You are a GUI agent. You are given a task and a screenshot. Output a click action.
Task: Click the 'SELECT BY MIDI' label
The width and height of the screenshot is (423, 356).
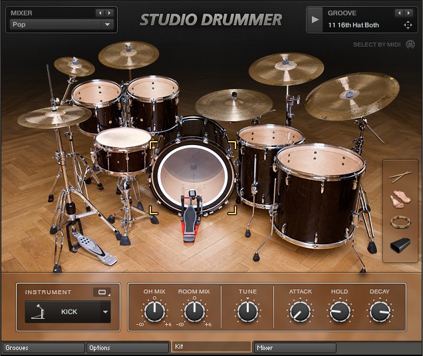click(376, 45)
